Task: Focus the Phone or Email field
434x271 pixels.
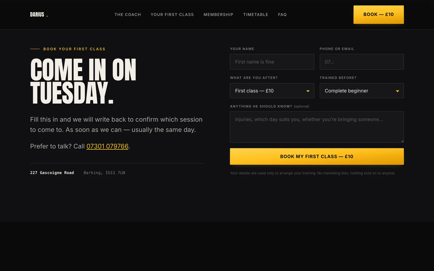Action: [x=362, y=62]
